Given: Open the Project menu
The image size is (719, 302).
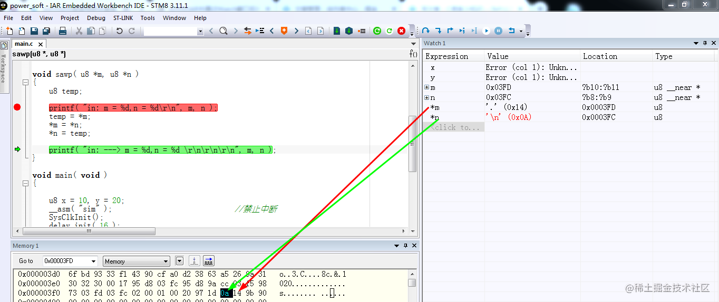Looking at the screenshot, I should 70,18.
